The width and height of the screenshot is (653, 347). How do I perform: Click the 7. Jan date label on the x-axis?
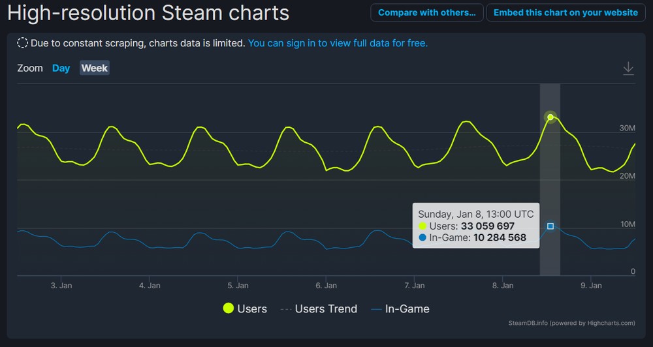415,285
